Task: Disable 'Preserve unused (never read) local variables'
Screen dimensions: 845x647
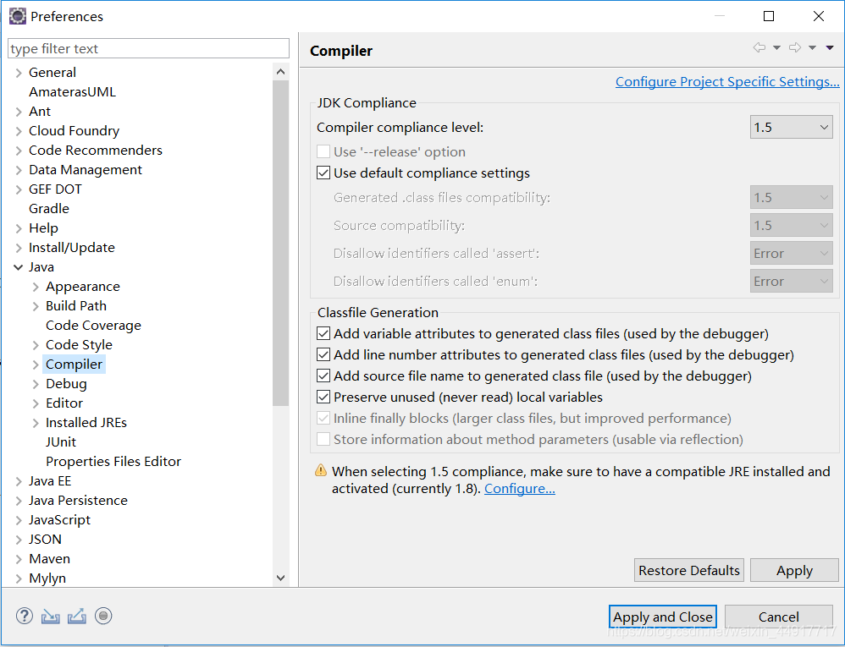Action: [323, 397]
